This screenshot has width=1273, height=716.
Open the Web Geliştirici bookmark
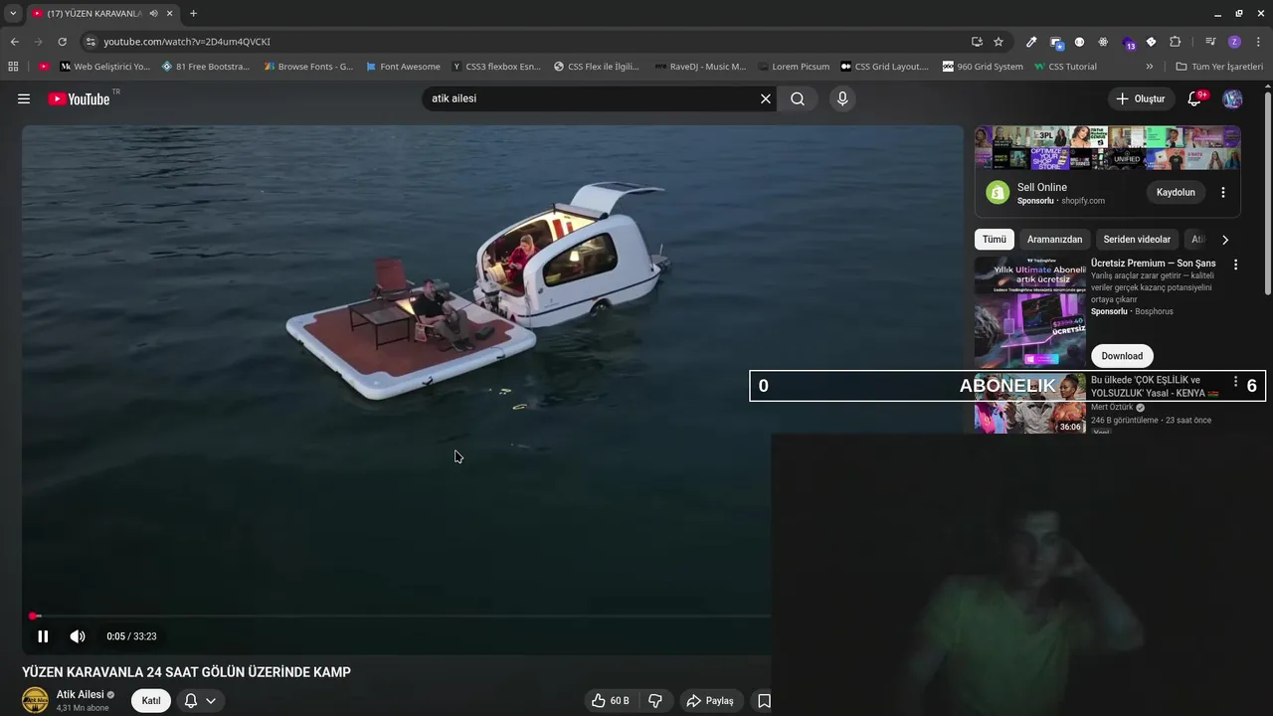[x=104, y=67]
